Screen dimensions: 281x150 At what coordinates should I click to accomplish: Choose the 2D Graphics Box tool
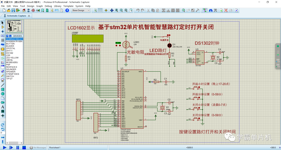pos(3,89)
